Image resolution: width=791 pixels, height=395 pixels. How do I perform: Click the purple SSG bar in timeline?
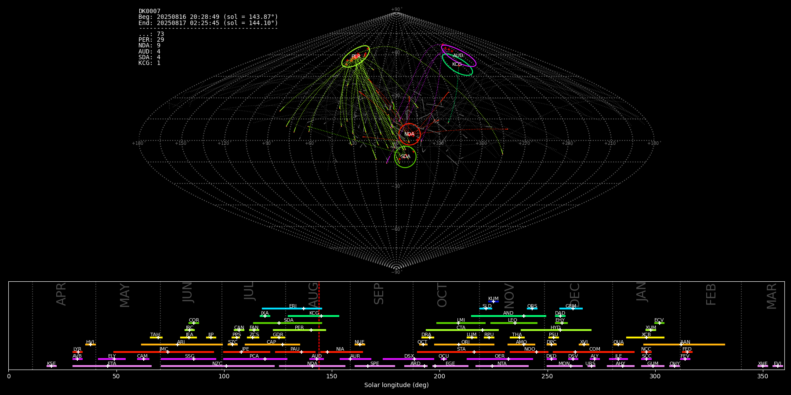coord(188,359)
